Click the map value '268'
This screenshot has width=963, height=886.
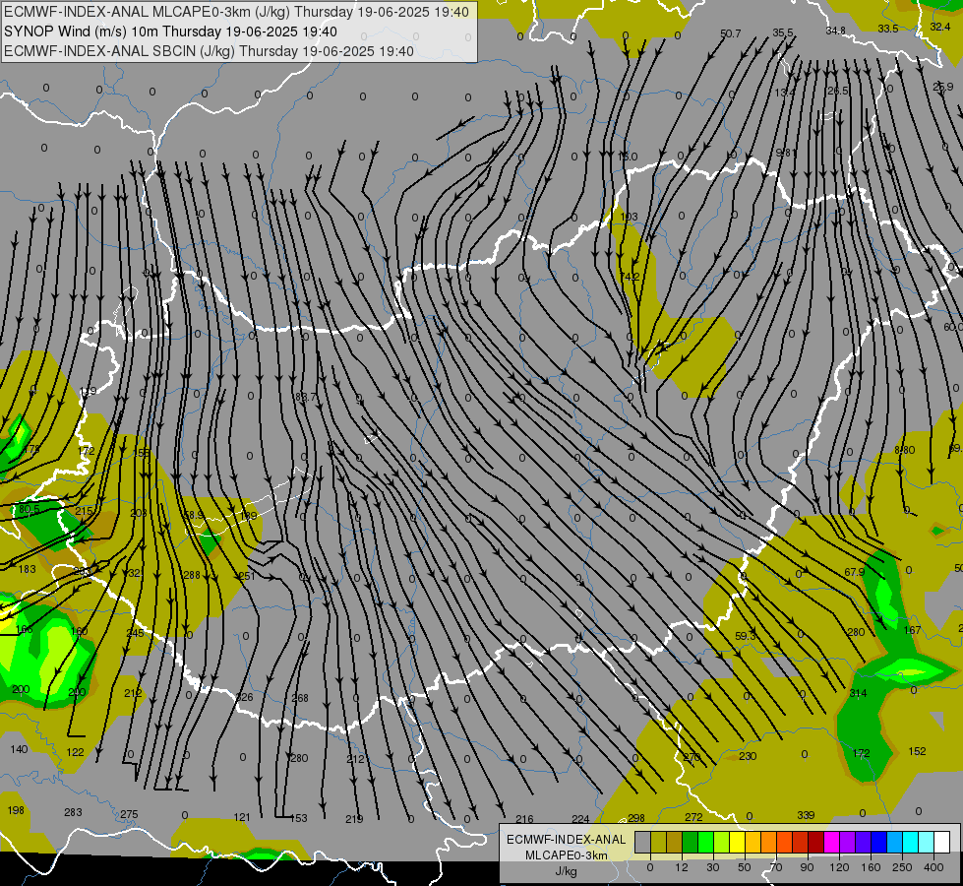pos(300,698)
